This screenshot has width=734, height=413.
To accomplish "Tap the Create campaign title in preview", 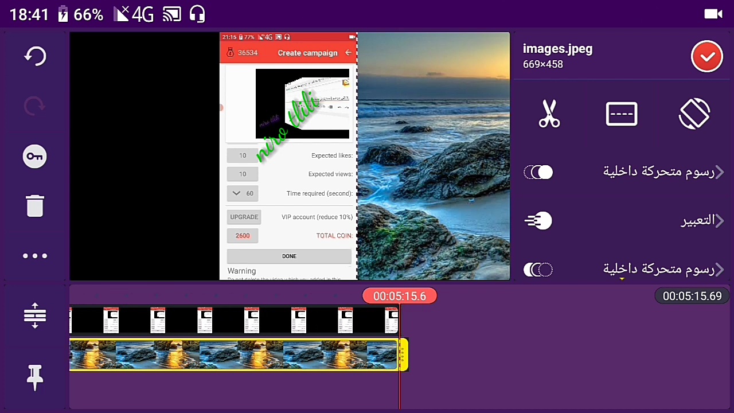I will coord(307,53).
